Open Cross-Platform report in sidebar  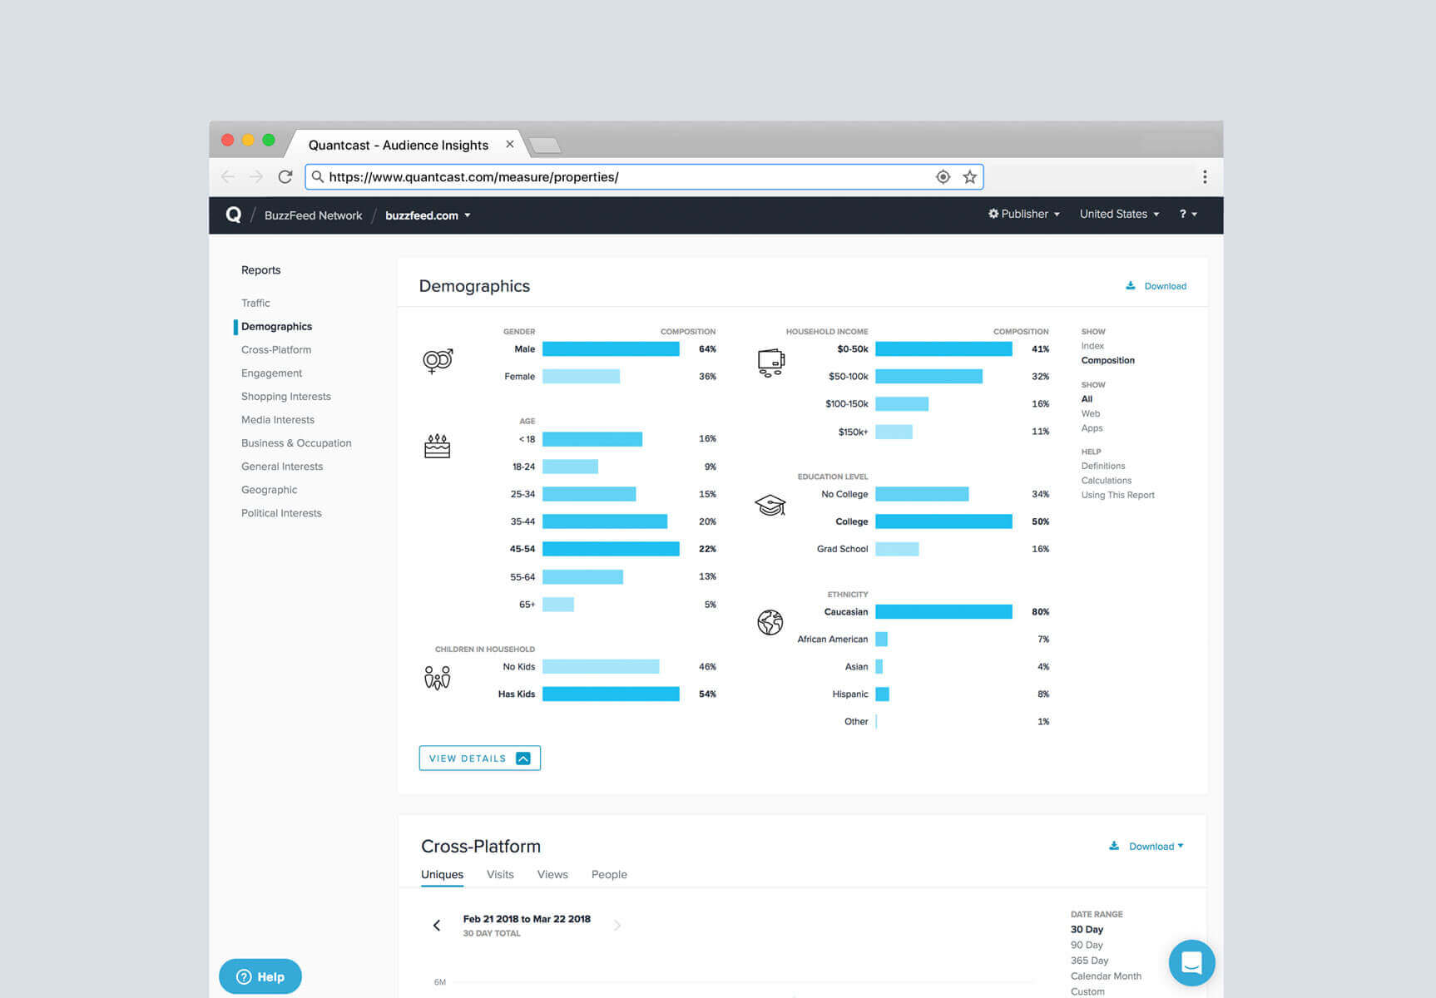[276, 349]
